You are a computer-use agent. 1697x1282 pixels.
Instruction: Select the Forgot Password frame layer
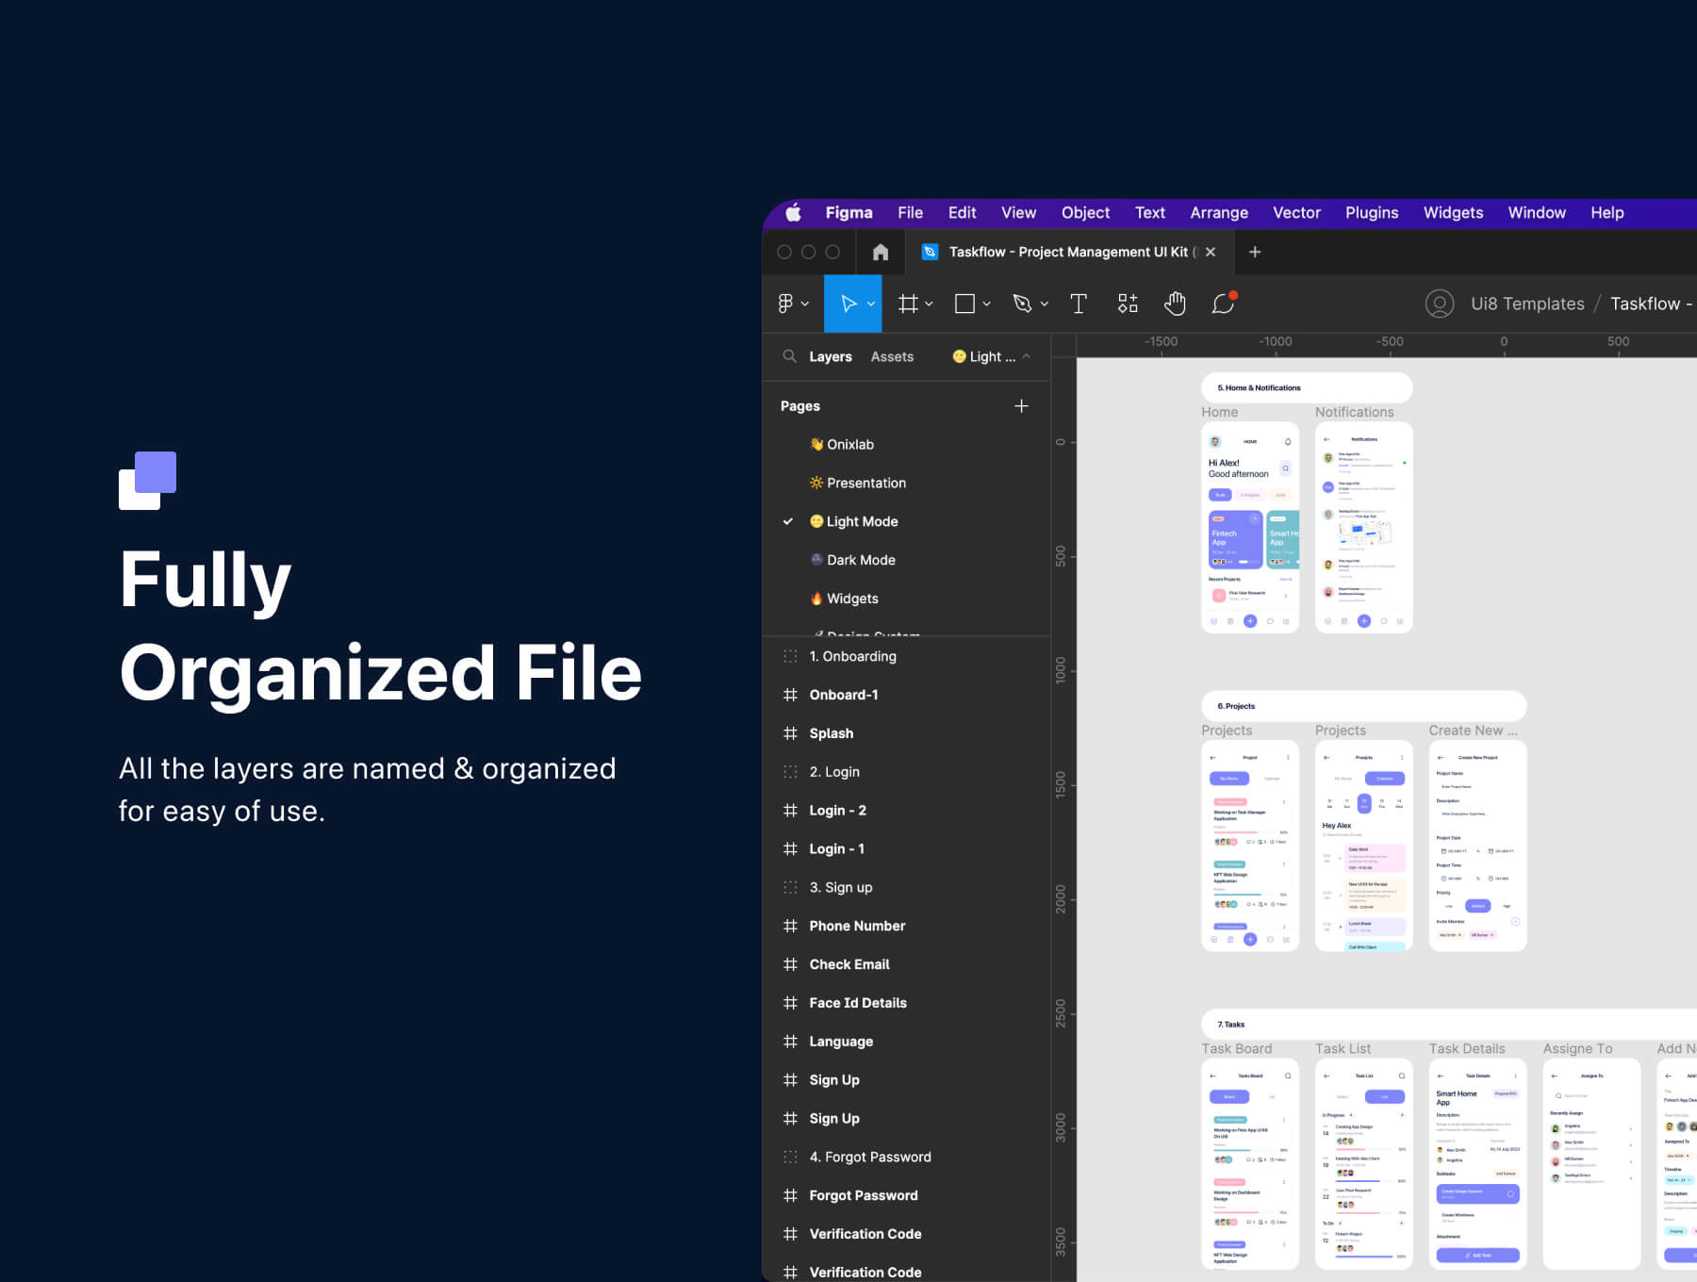click(x=863, y=1195)
